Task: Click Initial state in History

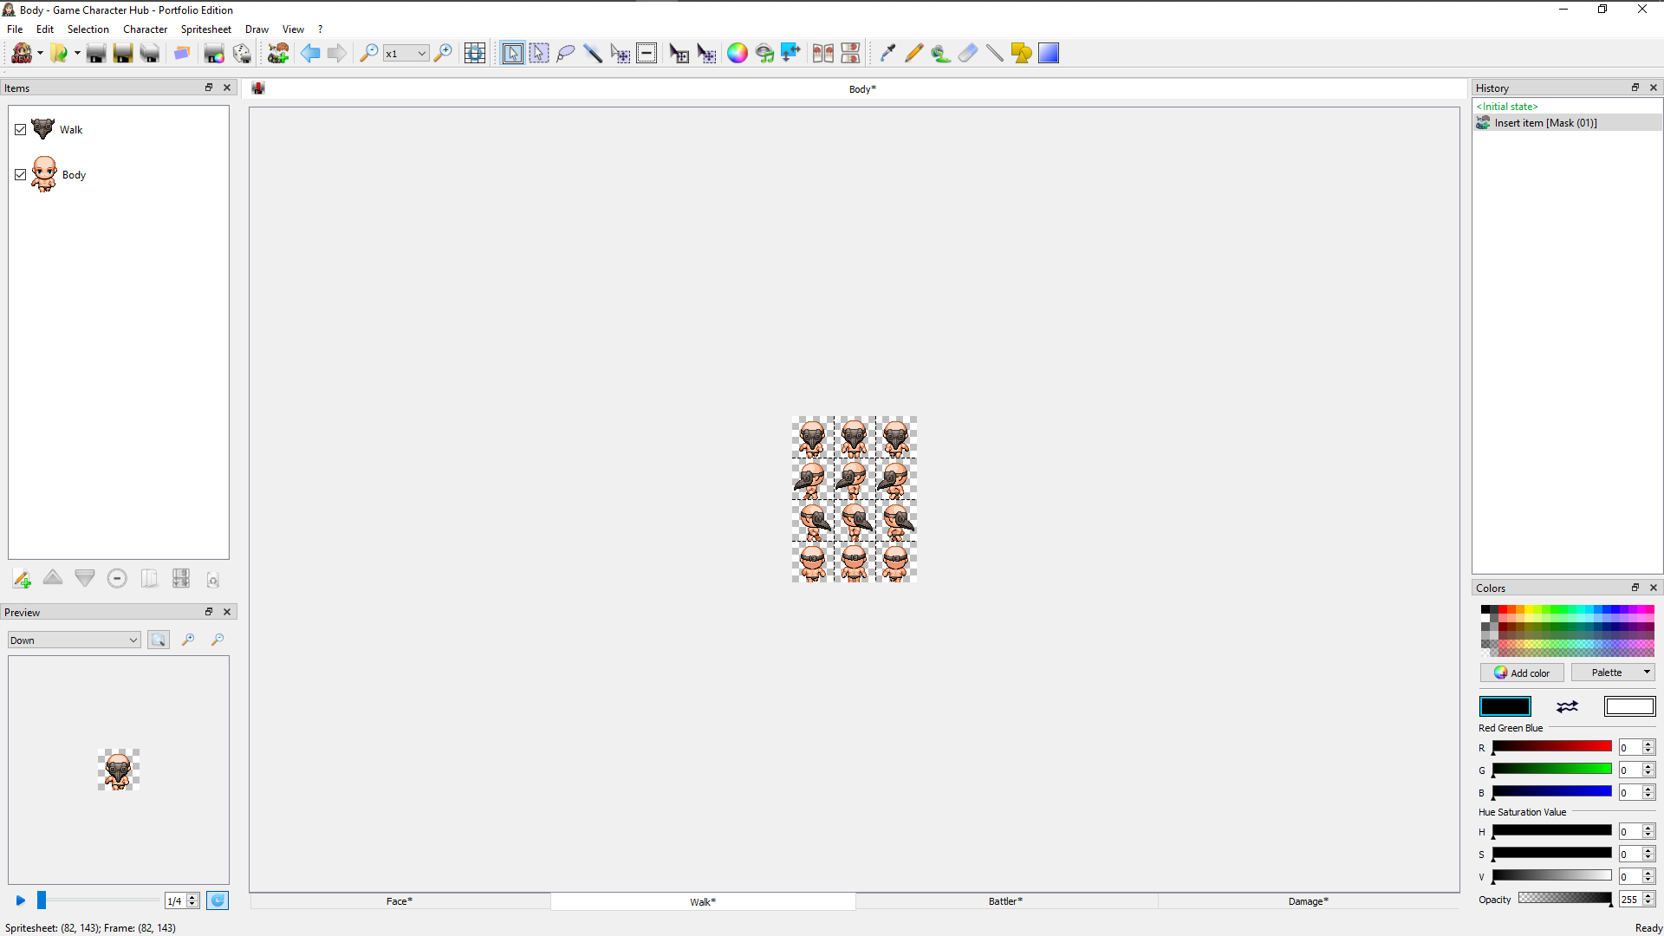Action: coord(1507,107)
